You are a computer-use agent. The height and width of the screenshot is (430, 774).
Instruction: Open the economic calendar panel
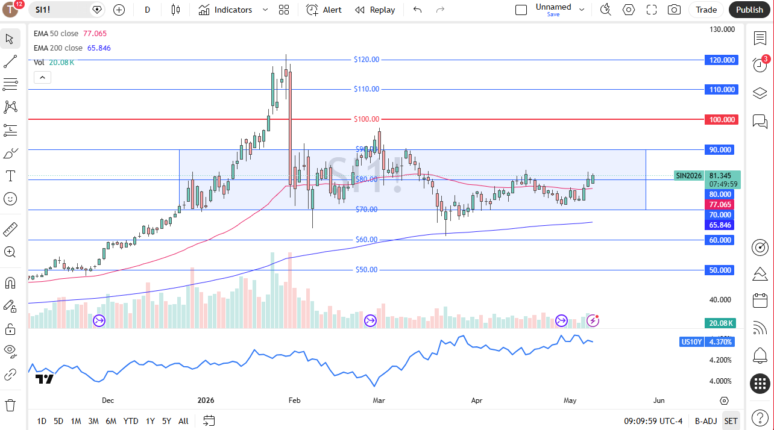(760, 301)
